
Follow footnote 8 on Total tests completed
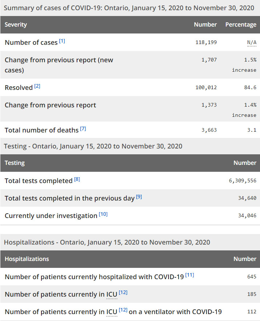(x=77, y=179)
